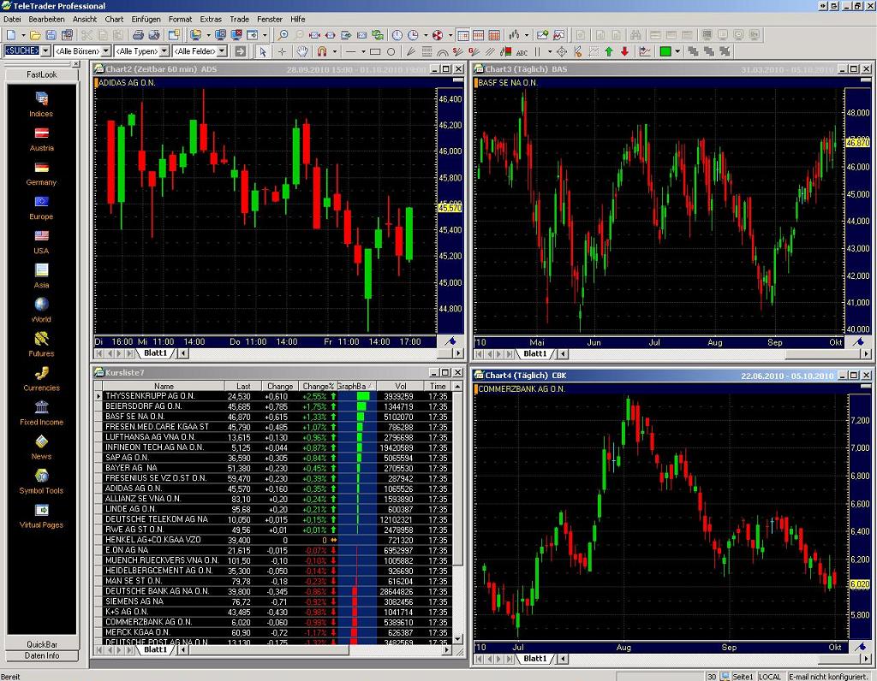Open the Alle Felder dropdown
Viewport: 877px width, 681px height.
point(222,50)
